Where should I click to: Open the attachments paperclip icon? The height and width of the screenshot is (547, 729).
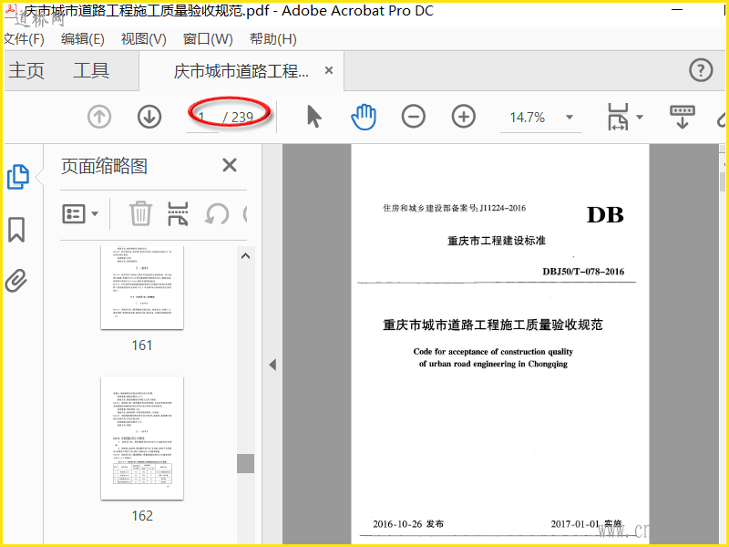coord(16,281)
